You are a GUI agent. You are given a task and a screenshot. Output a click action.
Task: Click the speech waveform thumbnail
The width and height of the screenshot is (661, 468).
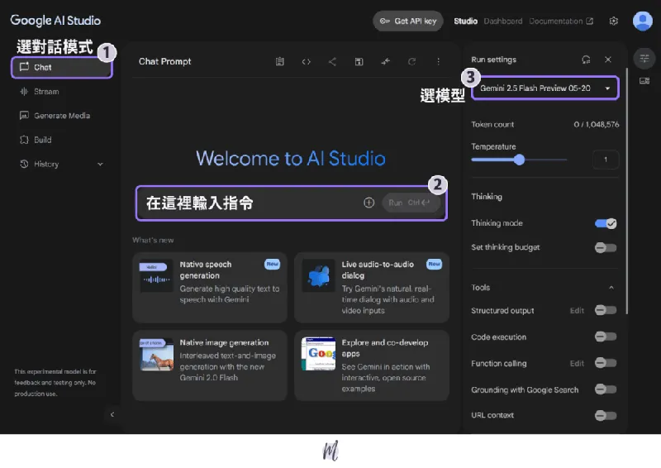tap(156, 275)
